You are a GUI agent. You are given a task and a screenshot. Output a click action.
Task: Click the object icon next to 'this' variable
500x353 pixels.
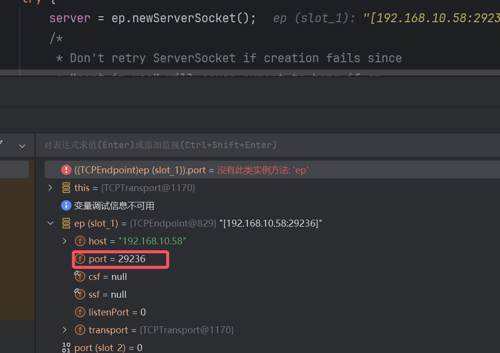click(x=66, y=188)
